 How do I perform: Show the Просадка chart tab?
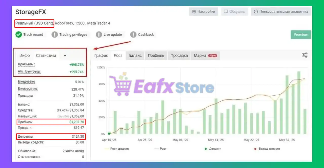click(x=179, y=55)
